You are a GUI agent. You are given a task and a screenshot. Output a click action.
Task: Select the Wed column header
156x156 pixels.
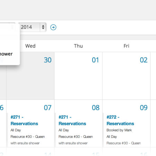[x=31, y=46]
